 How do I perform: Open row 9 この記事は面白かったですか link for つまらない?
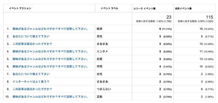point(32,89)
